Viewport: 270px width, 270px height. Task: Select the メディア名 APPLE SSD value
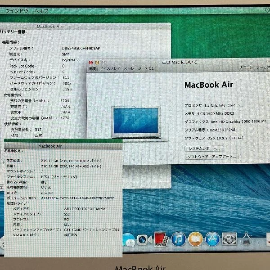85,209
